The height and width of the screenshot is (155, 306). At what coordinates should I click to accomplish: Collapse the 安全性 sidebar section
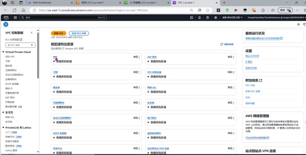pos(3,112)
